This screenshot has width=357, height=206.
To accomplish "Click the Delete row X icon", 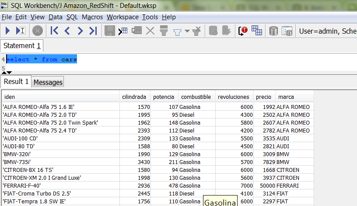I will pos(150,31).
